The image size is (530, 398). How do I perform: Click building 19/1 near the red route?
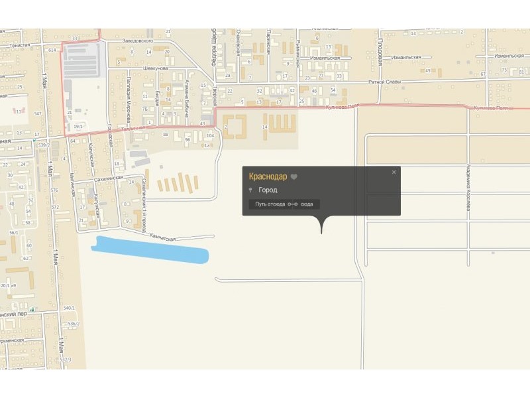pos(78,127)
